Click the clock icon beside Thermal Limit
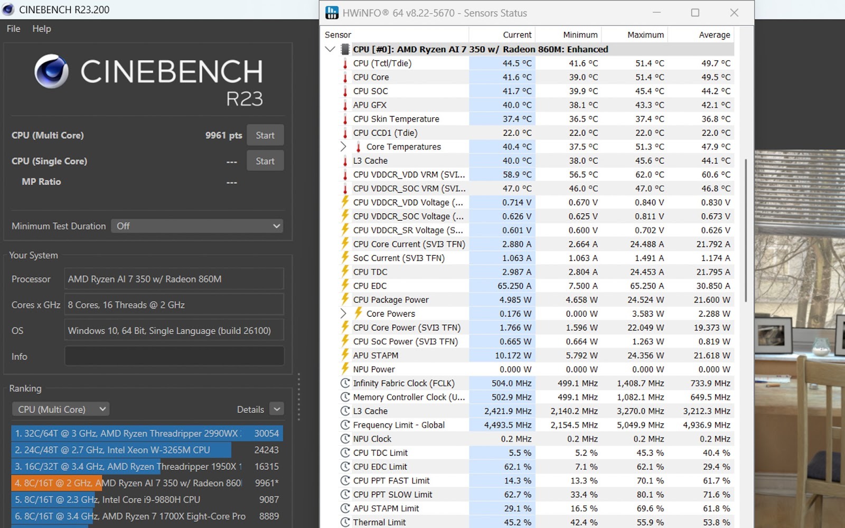The width and height of the screenshot is (845, 528). 345,522
